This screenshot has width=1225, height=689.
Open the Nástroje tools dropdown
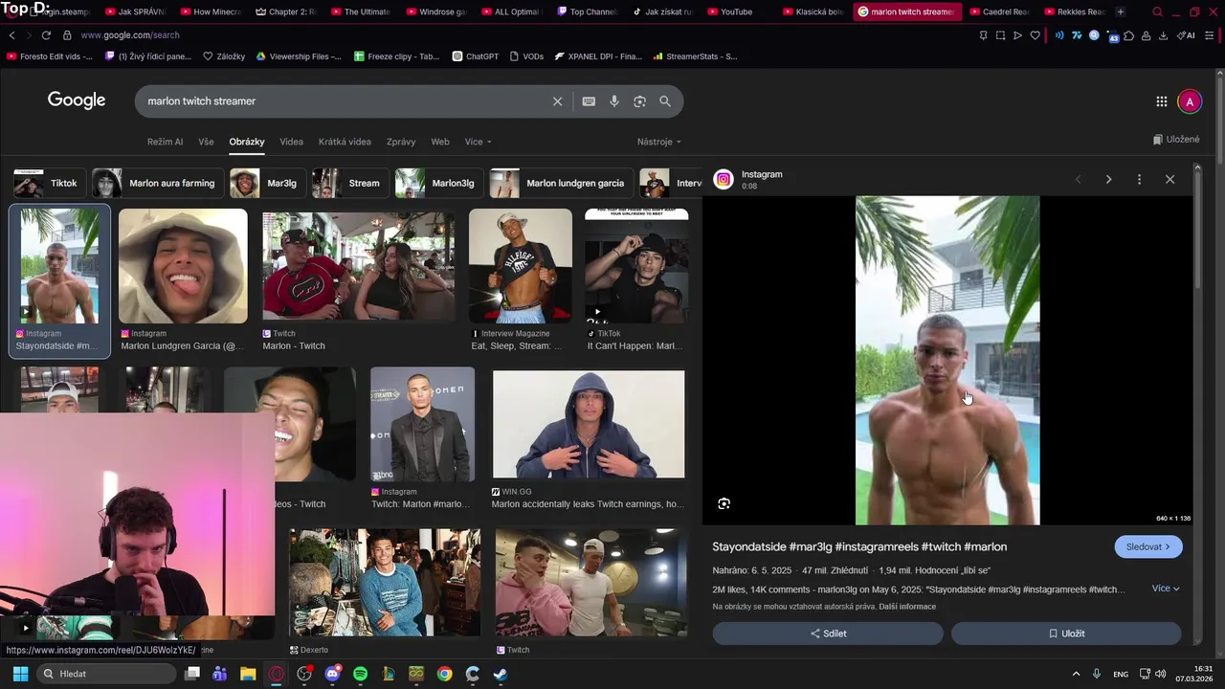tap(659, 142)
